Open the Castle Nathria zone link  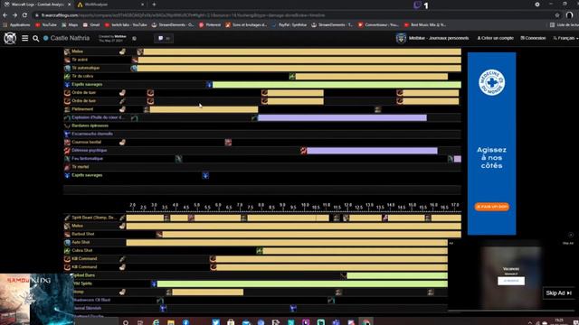click(70, 38)
